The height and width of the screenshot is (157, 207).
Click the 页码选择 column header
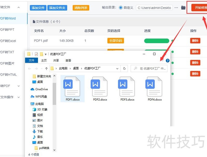tap(114, 31)
